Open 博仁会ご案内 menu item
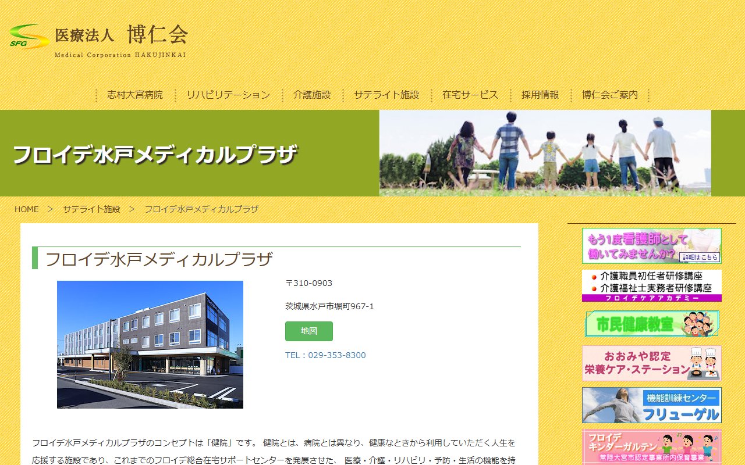This screenshot has height=465, width=745. tap(610, 95)
